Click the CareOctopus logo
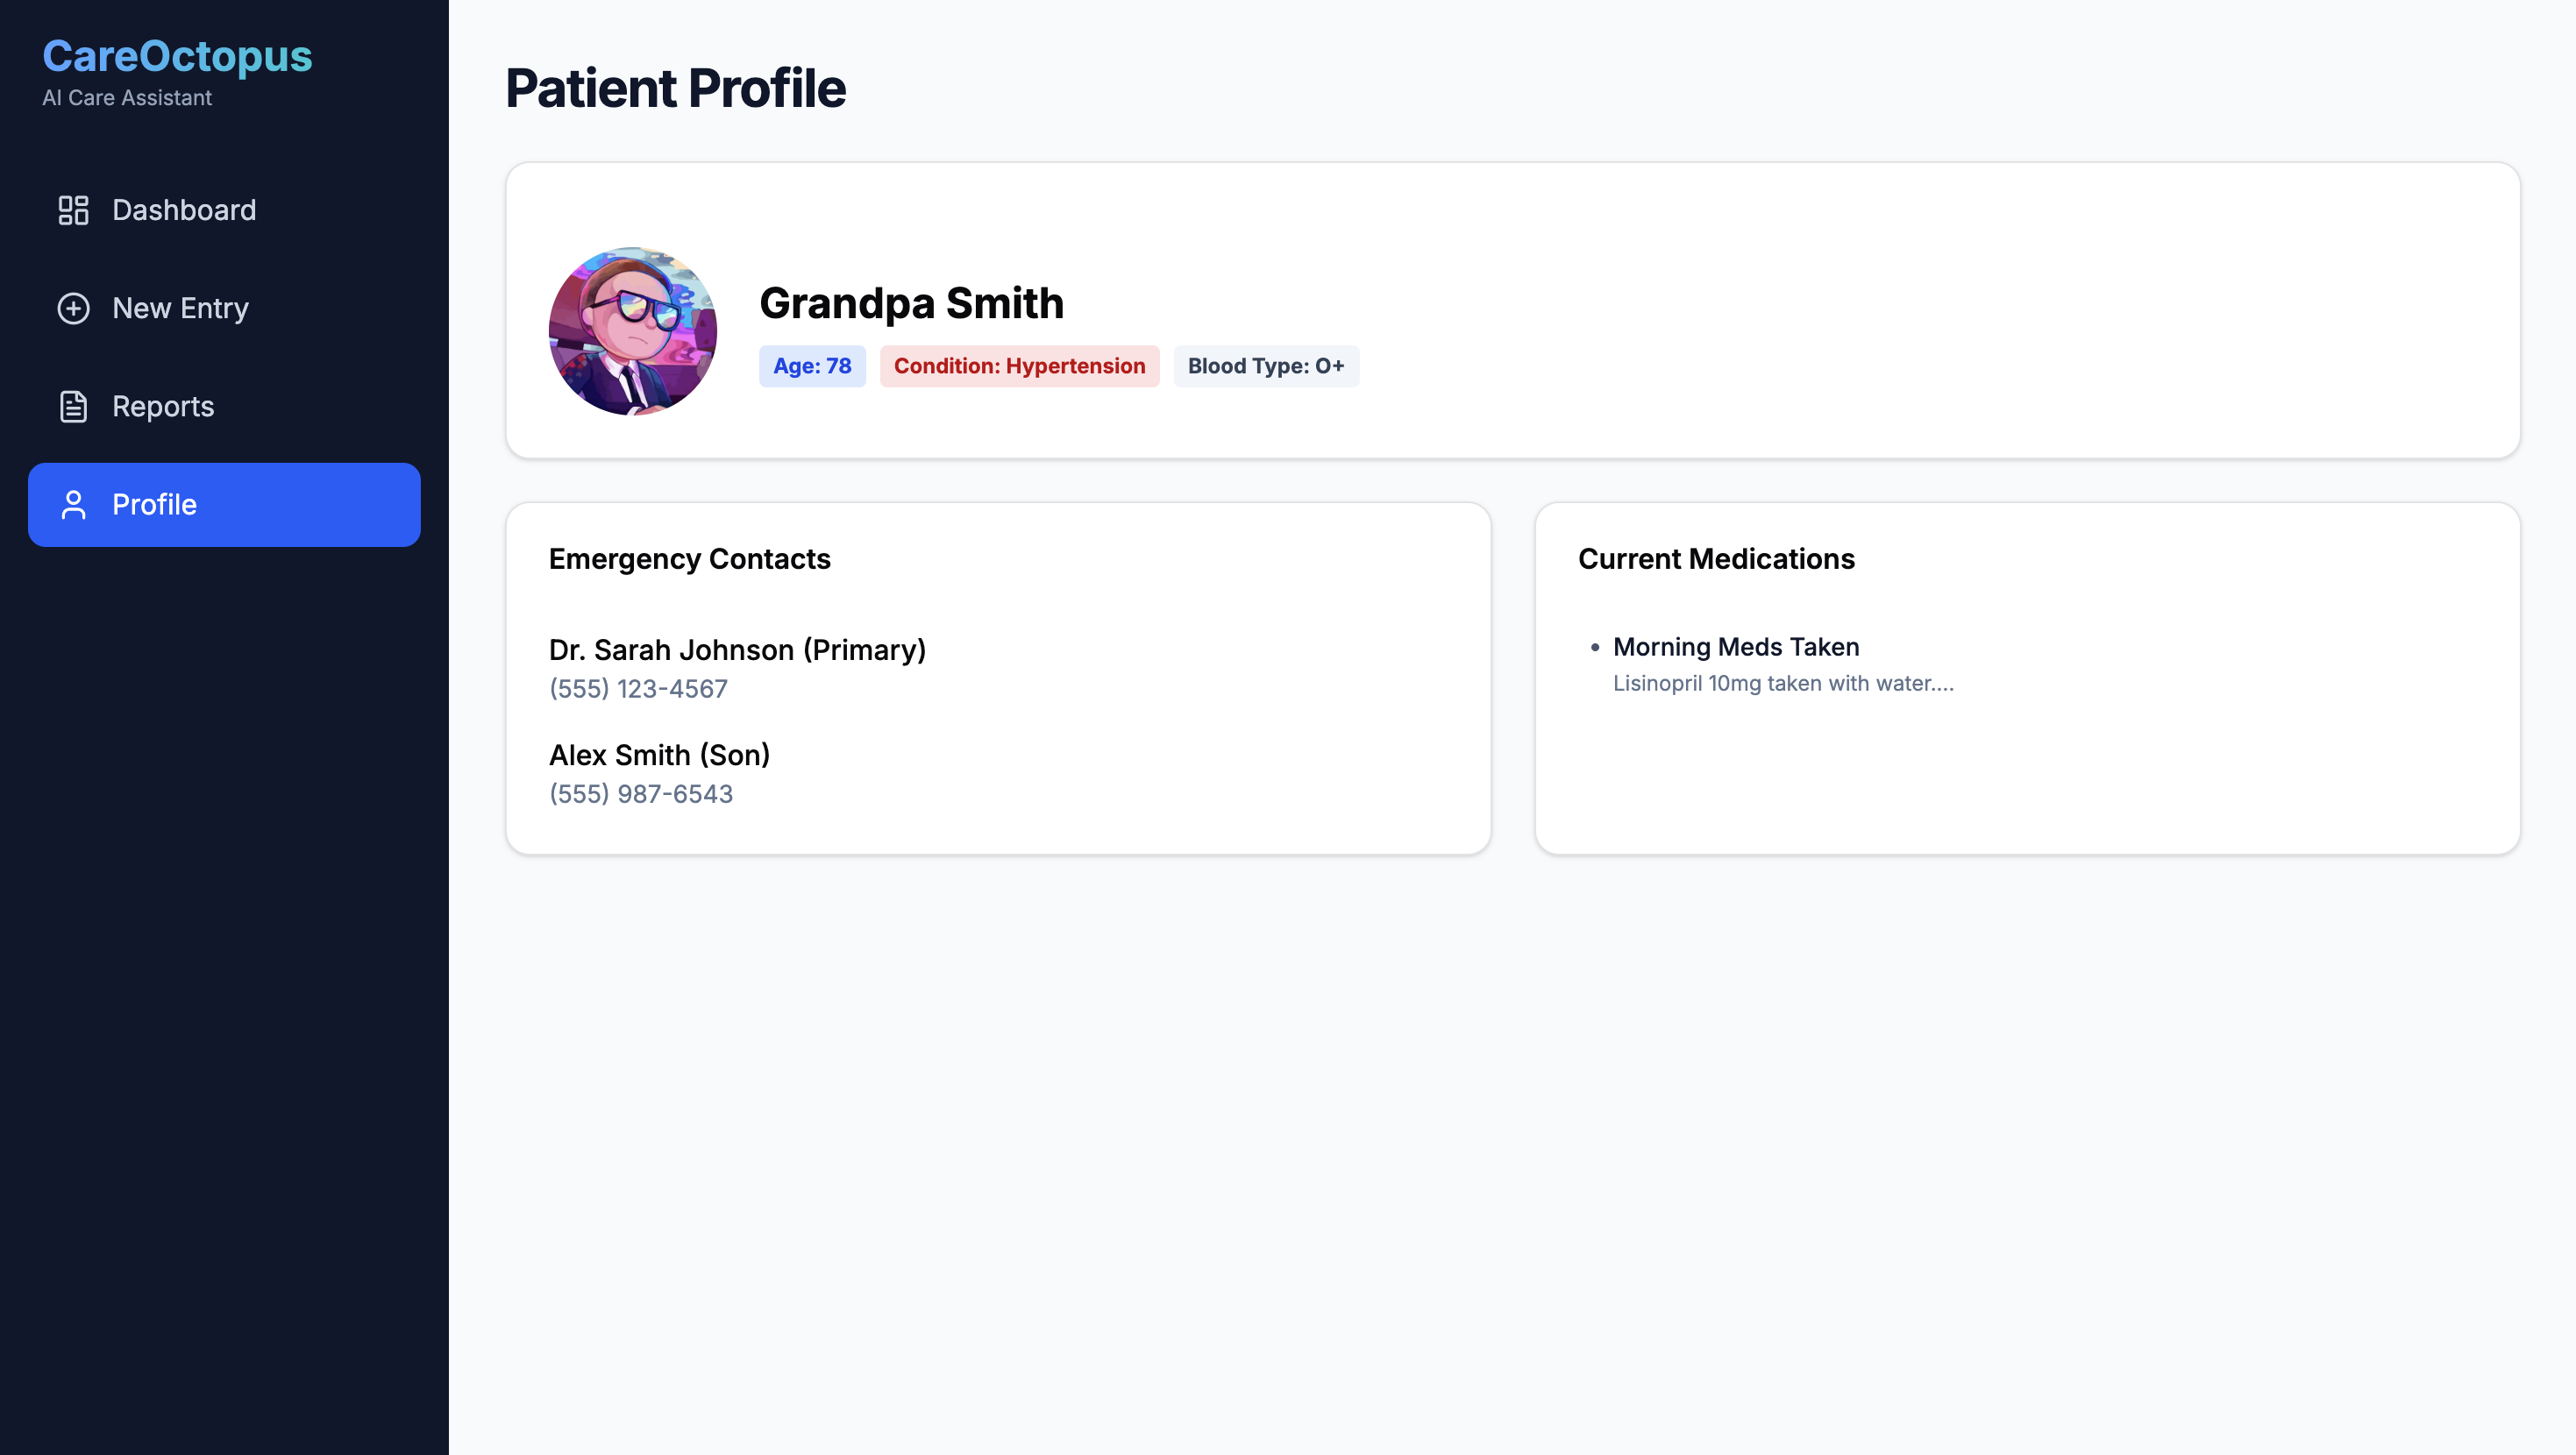Screen dimensions: 2576x1455 tap(177, 57)
